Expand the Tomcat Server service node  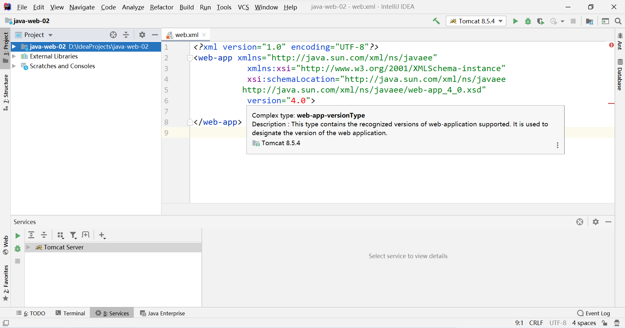pos(28,247)
